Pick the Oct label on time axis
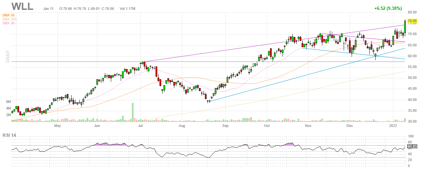The height and width of the screenshot is (171, 421). pyautogui.click(x=267, y=126)
